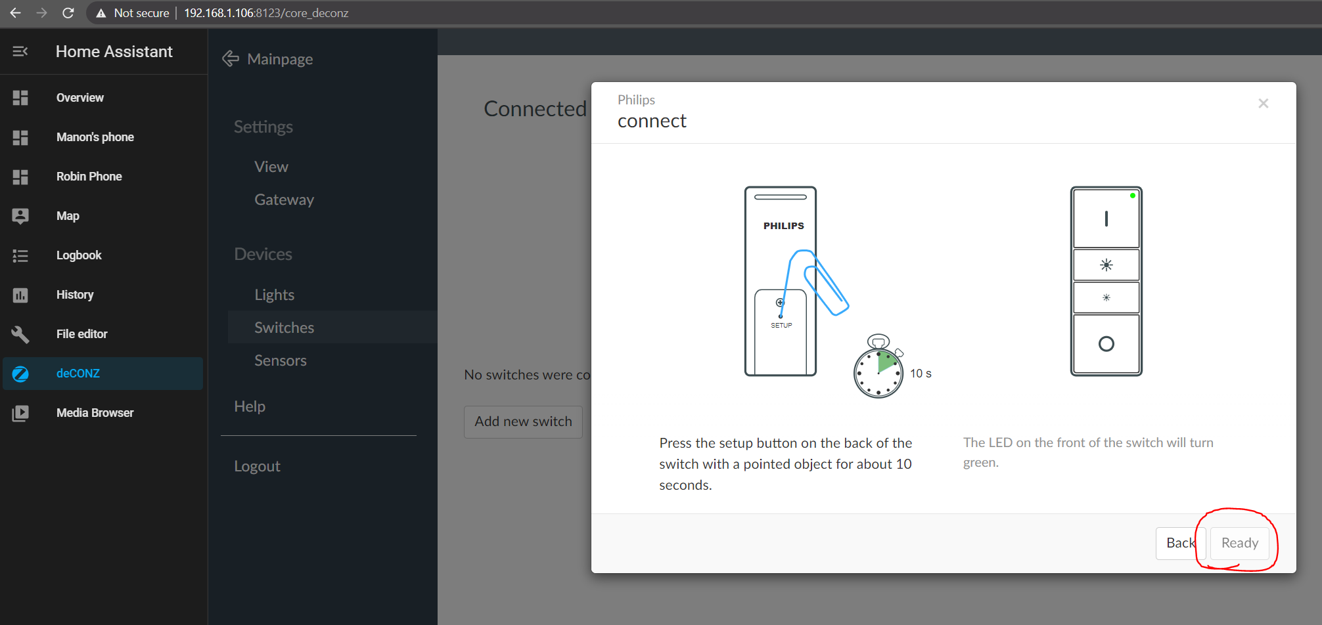
Task: Click Logout in deCONZ menu
Action: point(257,466)
